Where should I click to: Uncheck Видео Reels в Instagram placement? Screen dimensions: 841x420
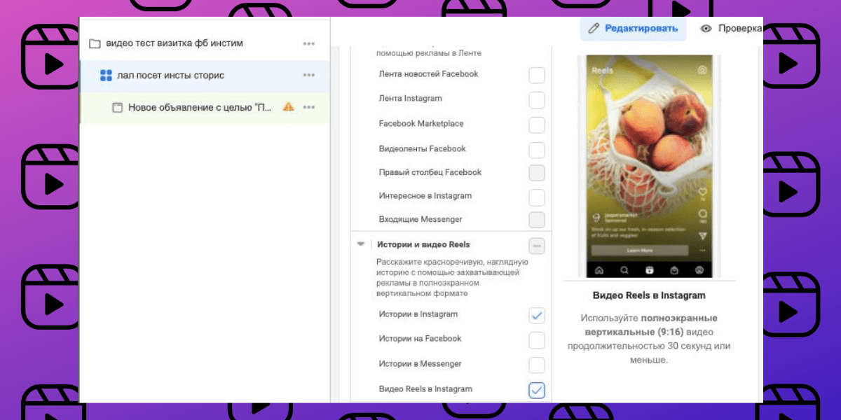point(537,390)
